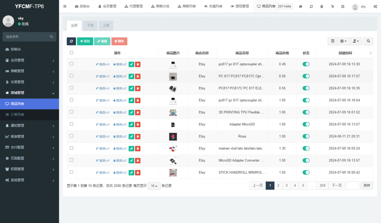Open the columns grid dropdown above the table
Screen dimensions: 381x223
(344, 41)
